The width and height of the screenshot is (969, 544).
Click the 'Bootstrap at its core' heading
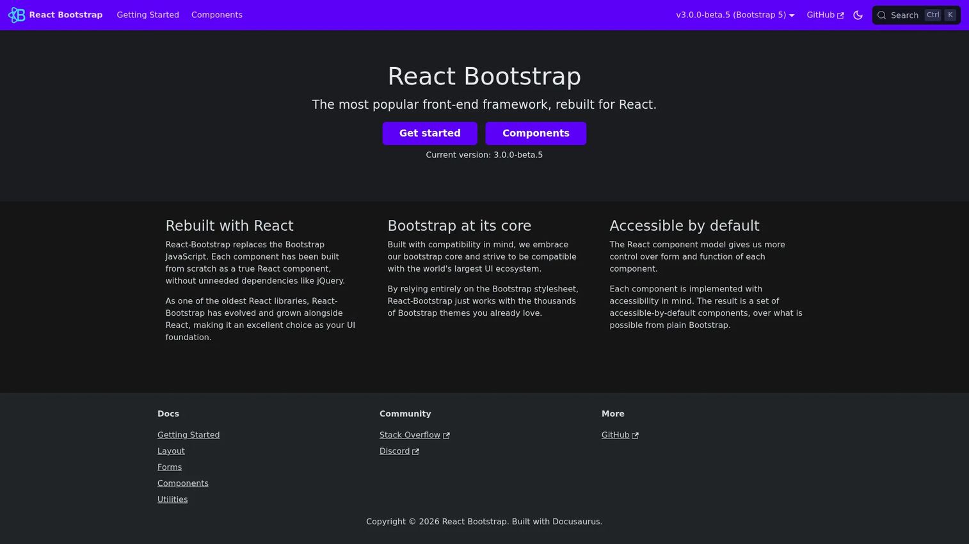tap(460, 226)
